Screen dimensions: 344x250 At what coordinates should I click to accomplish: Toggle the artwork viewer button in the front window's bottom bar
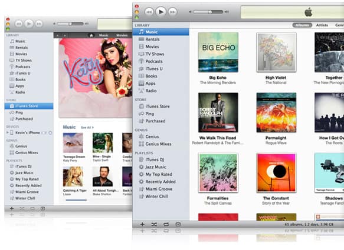(178, 224)
